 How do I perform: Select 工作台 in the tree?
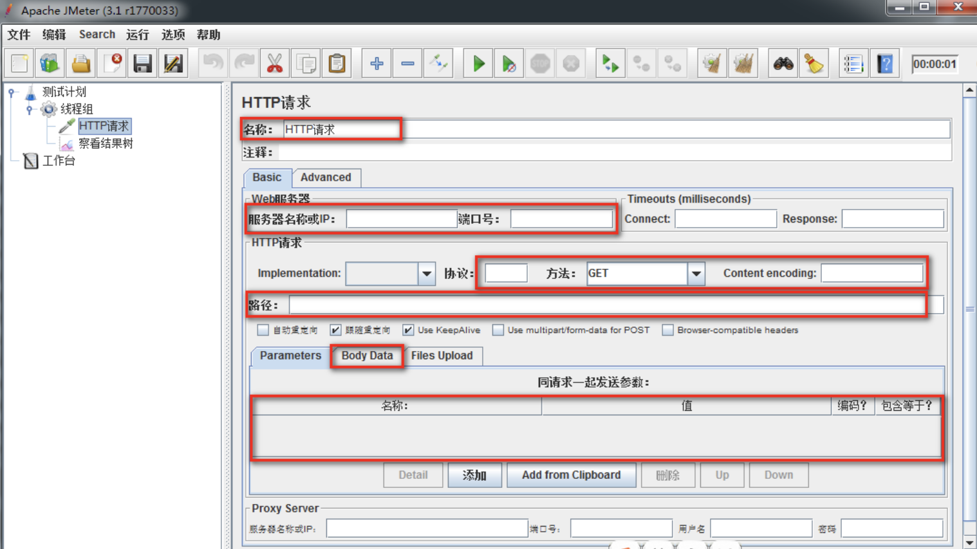(x=59, y=161)
